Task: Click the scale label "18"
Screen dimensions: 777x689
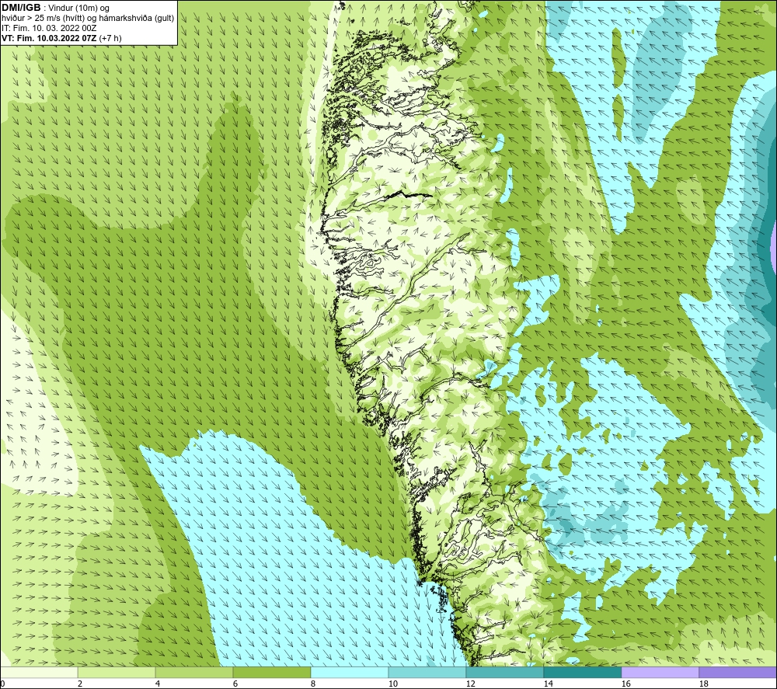Action: pyautogui.click(x=703, y=684)
